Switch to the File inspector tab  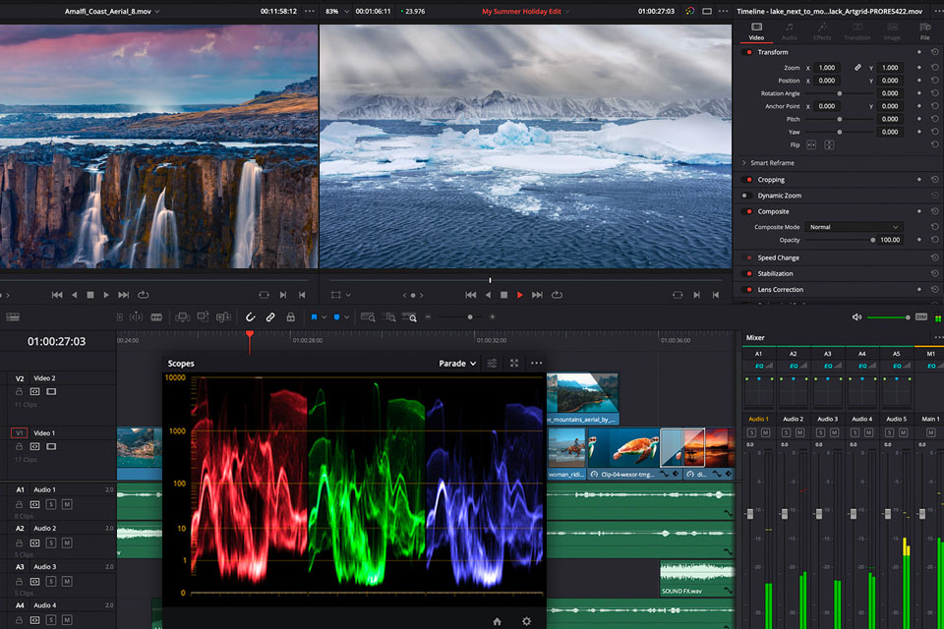(924, 31)
